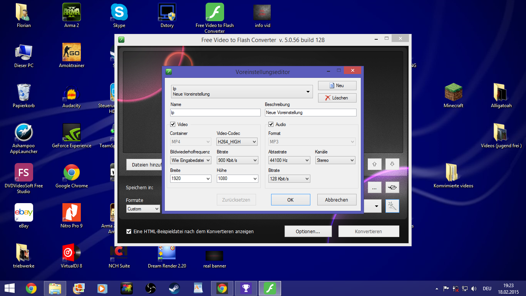Uncheck the Video checkbox
The width and height of the screenshot is (526, 296).
coord(173,124)
